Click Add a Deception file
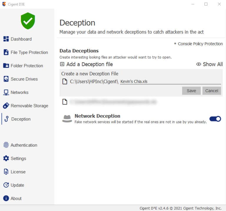 click(87, 64)
